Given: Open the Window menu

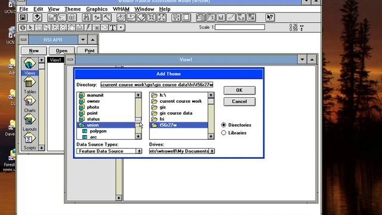Looking at the screenshot, I should 144,9.
